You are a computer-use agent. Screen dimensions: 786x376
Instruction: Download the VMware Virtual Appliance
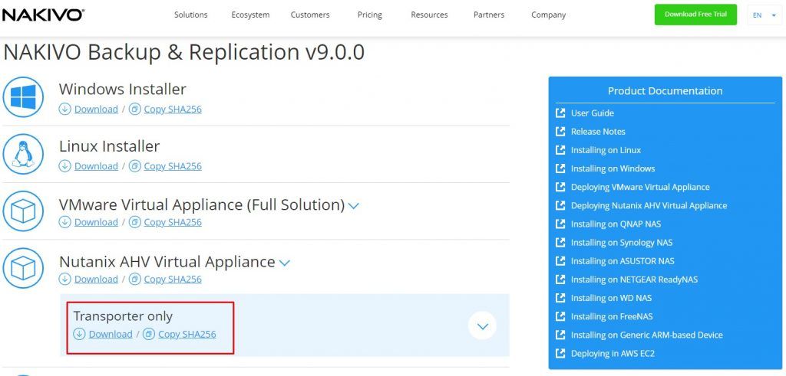point(96,222)
